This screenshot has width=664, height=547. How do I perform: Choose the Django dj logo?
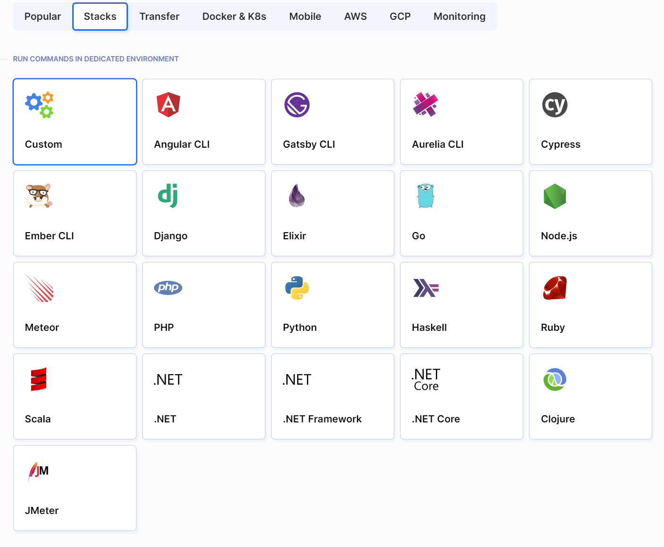(168, 196)
